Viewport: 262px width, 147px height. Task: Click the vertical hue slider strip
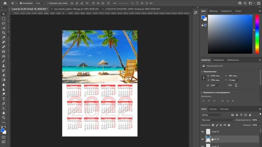point(257,34)
